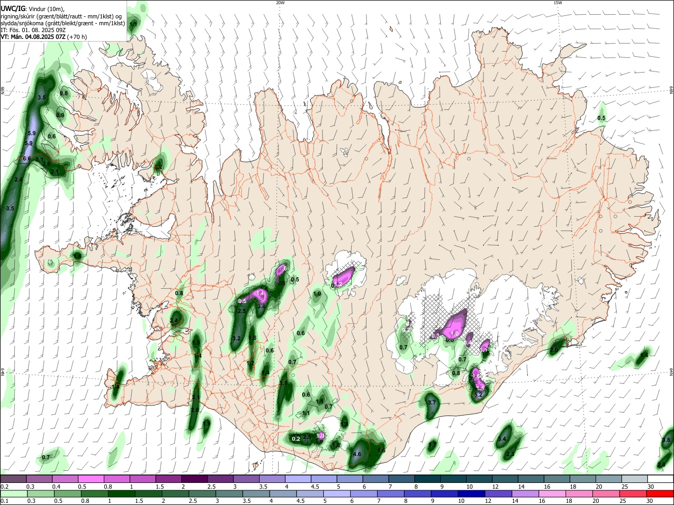Click the 0.5-0.8 bright pink snow swatch
Screen dimensions: 674x505
(x=91, y=479)
